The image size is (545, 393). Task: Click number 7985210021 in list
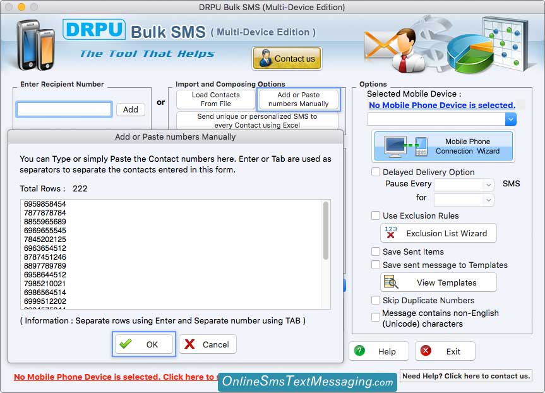(45, 284)
